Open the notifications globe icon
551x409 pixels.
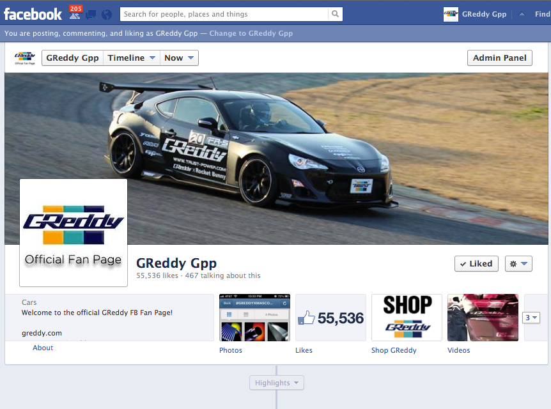click(x=107, y=15)
